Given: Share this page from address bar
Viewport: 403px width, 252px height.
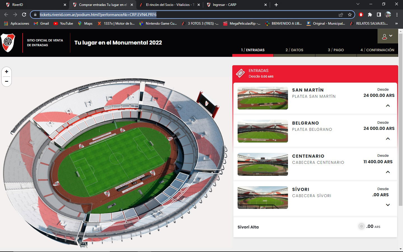Looking at the screenshot, I should [341, 15].
